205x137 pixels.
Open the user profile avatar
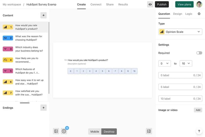coord(199,4)
